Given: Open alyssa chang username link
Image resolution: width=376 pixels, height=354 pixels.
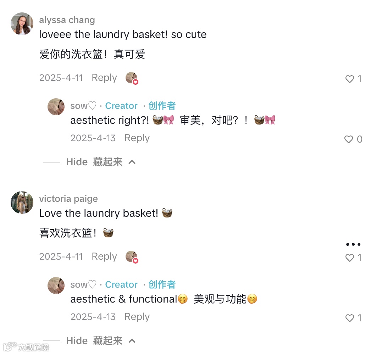Looking at the screenshot, I should (x=67, y=20).
